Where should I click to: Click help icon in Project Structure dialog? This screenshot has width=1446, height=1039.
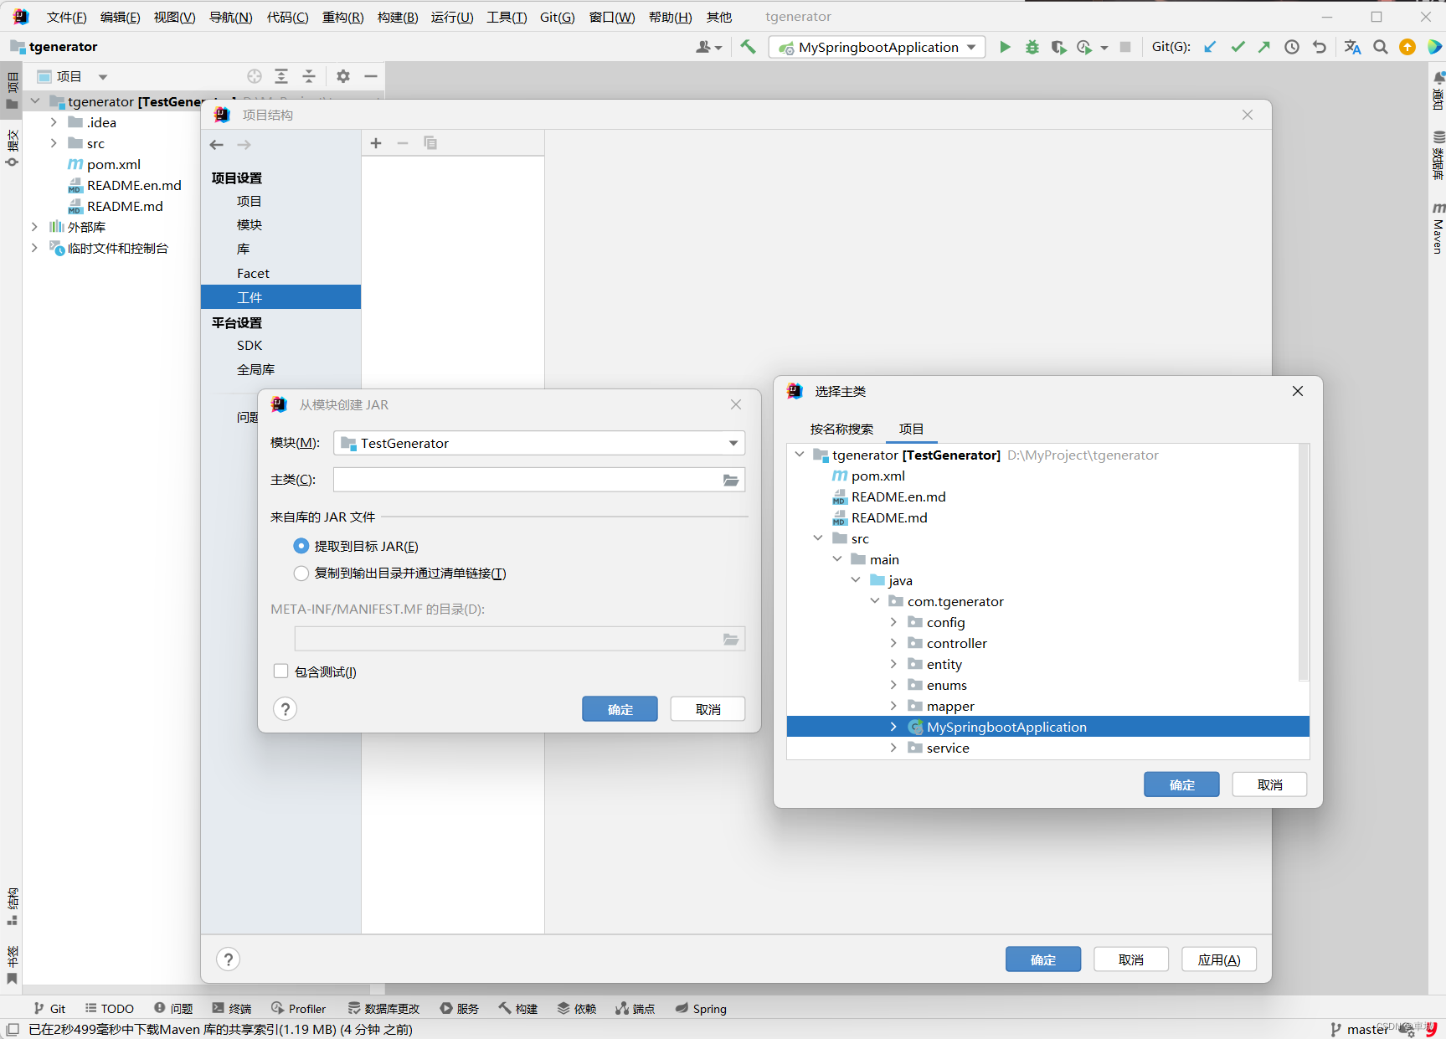[228, 959]
